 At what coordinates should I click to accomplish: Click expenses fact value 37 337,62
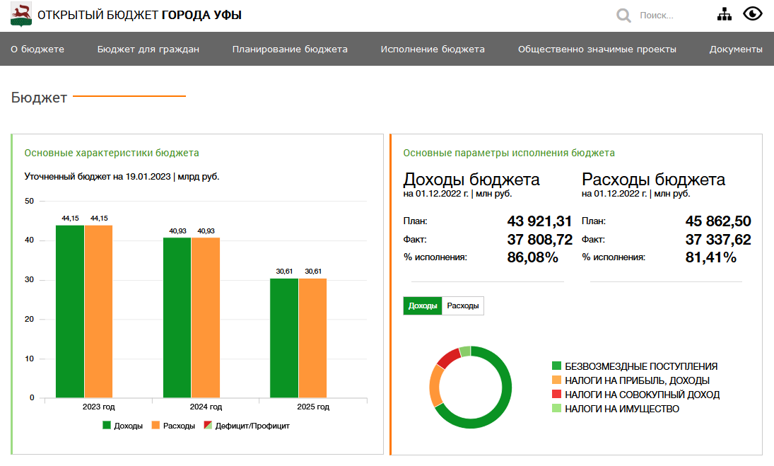(x=717, y=240)
